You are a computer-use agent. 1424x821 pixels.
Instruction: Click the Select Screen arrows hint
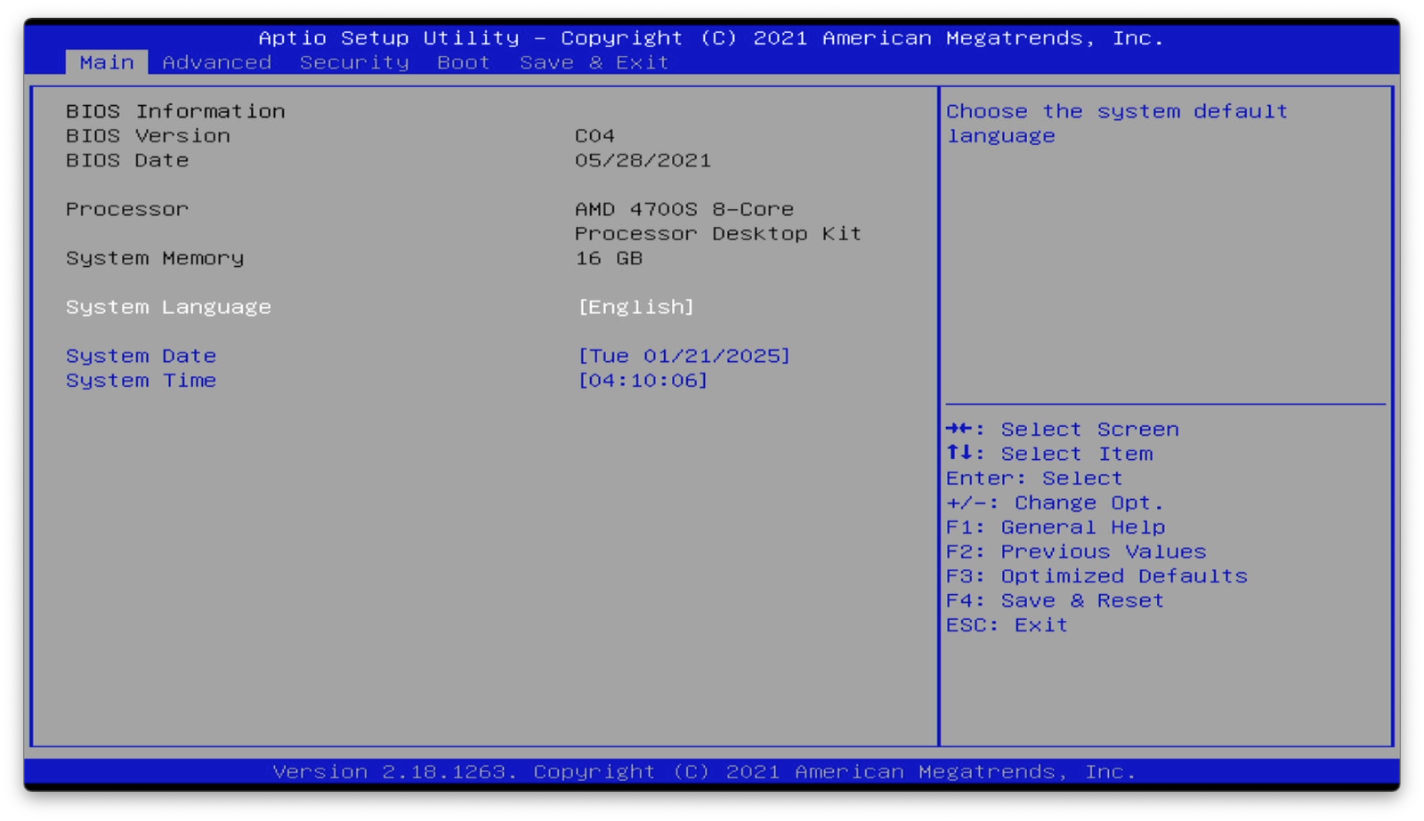pyautogui.click(x=1063, y=430)
